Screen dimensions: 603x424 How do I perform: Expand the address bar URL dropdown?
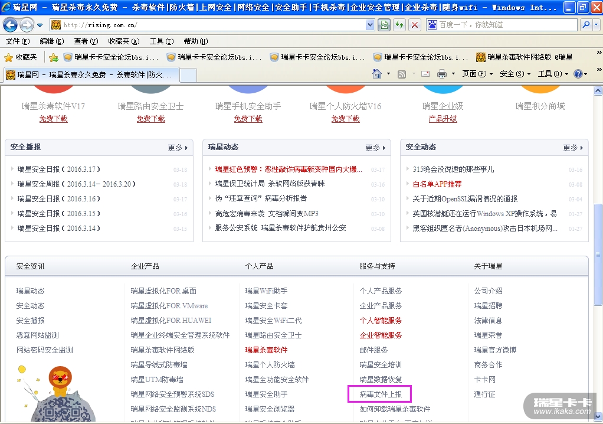point(370,25)
